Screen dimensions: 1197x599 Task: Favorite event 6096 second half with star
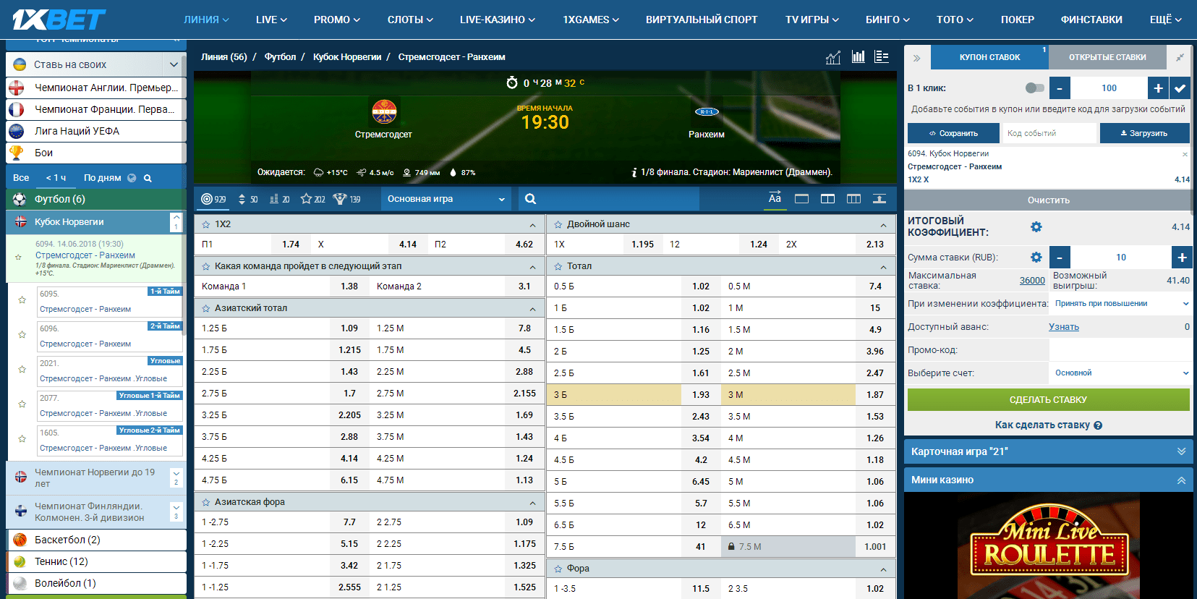click(22, 334)
